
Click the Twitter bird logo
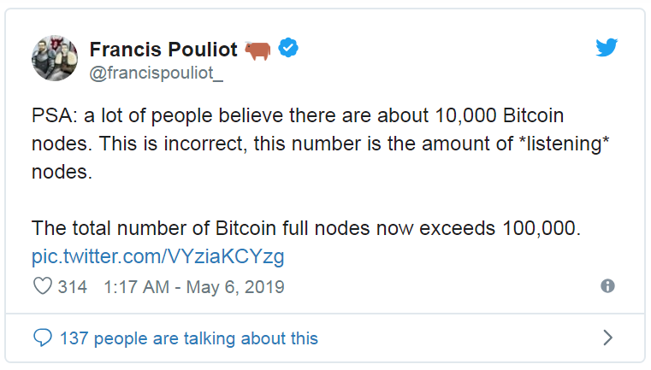pyautogui.click(x=607, y=49)
